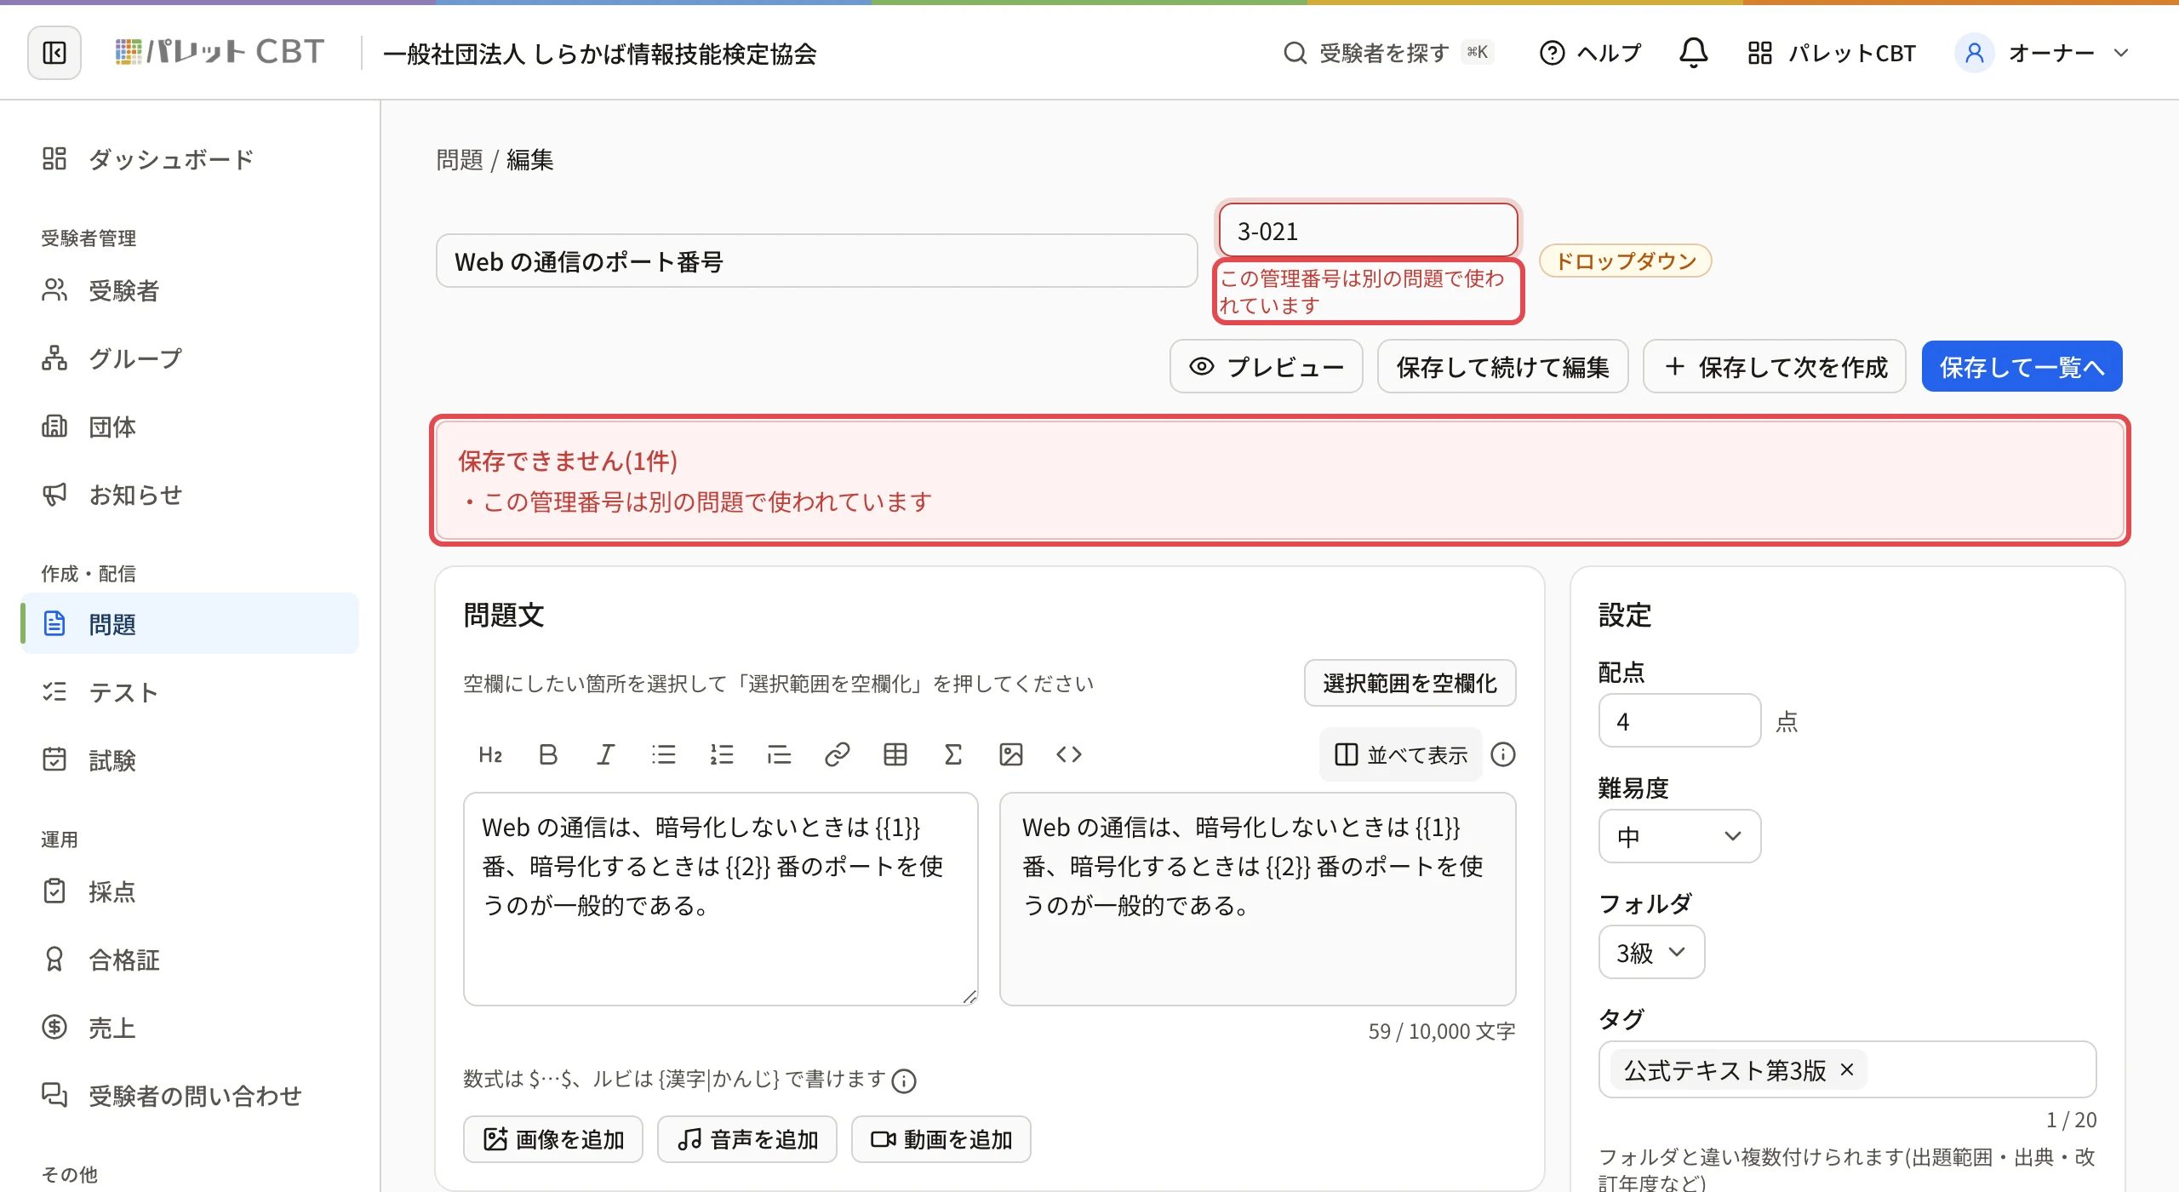Toggle italic formatting in the editor
The image size is (2179, 1192).
[605, 754]
